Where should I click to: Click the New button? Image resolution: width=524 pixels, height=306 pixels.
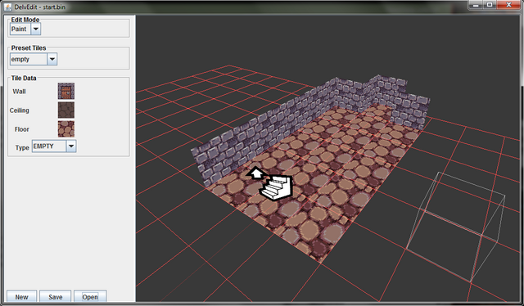pyautogui.click(x=22, y=297)
